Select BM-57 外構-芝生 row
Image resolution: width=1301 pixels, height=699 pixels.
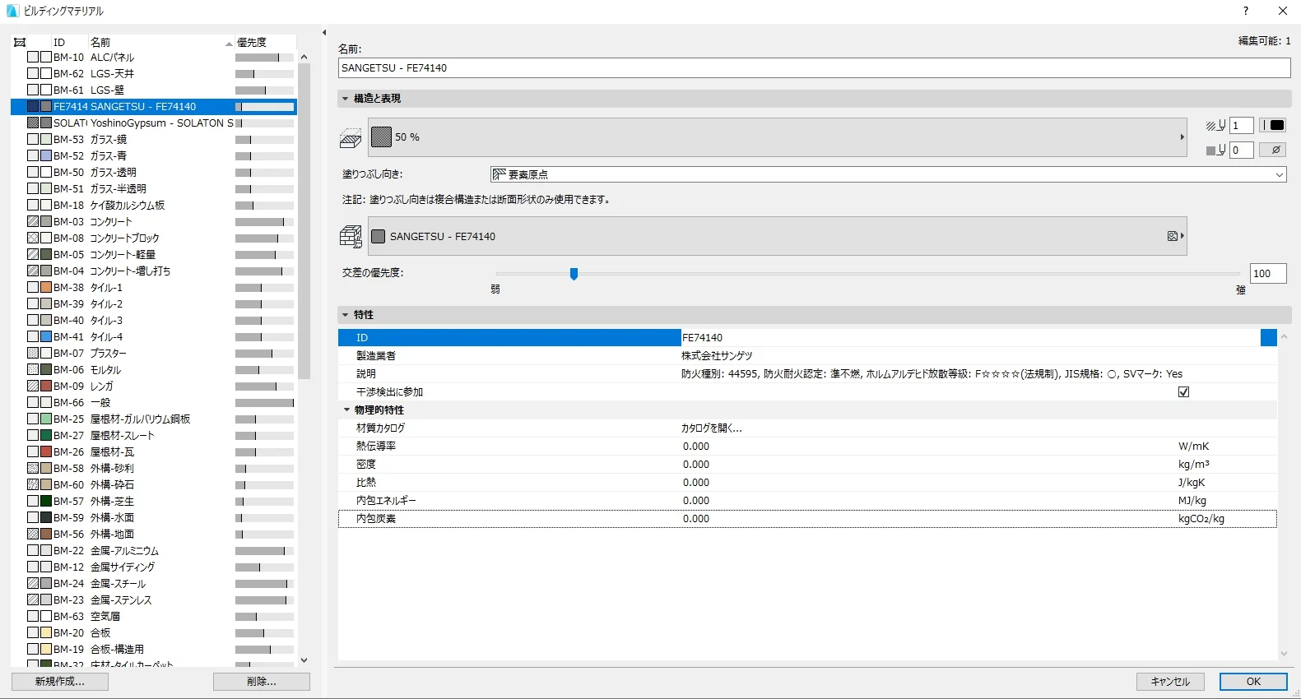coord(154,501)
